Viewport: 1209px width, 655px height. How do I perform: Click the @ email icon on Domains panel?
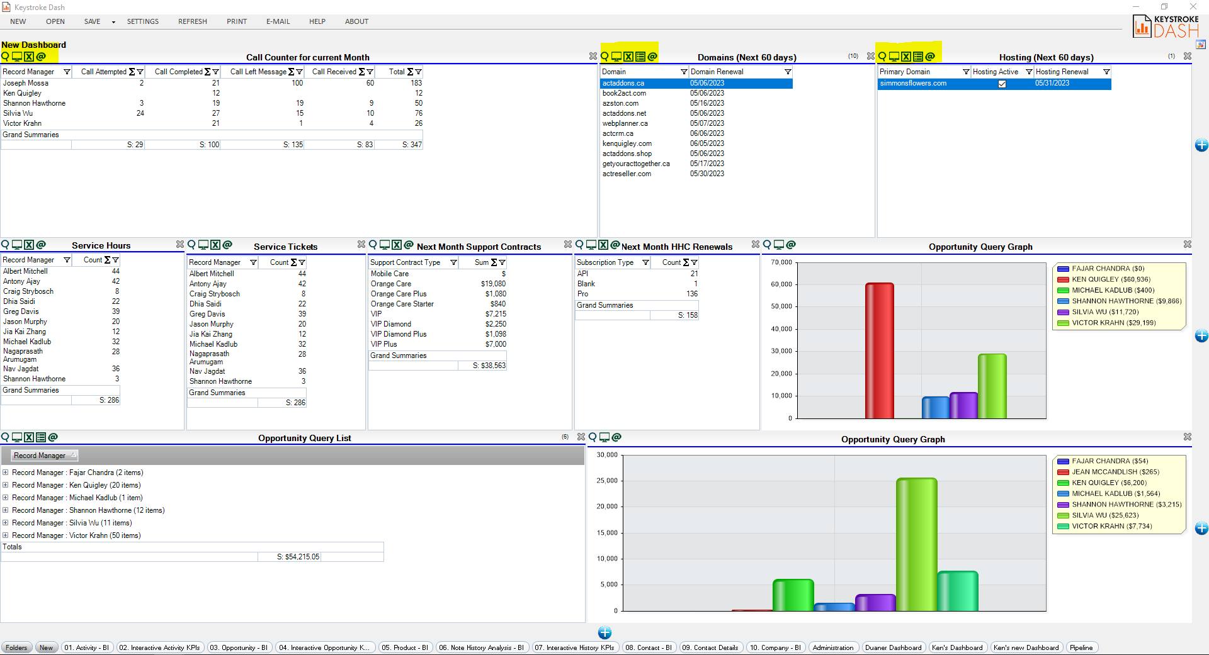coord(652,57)
